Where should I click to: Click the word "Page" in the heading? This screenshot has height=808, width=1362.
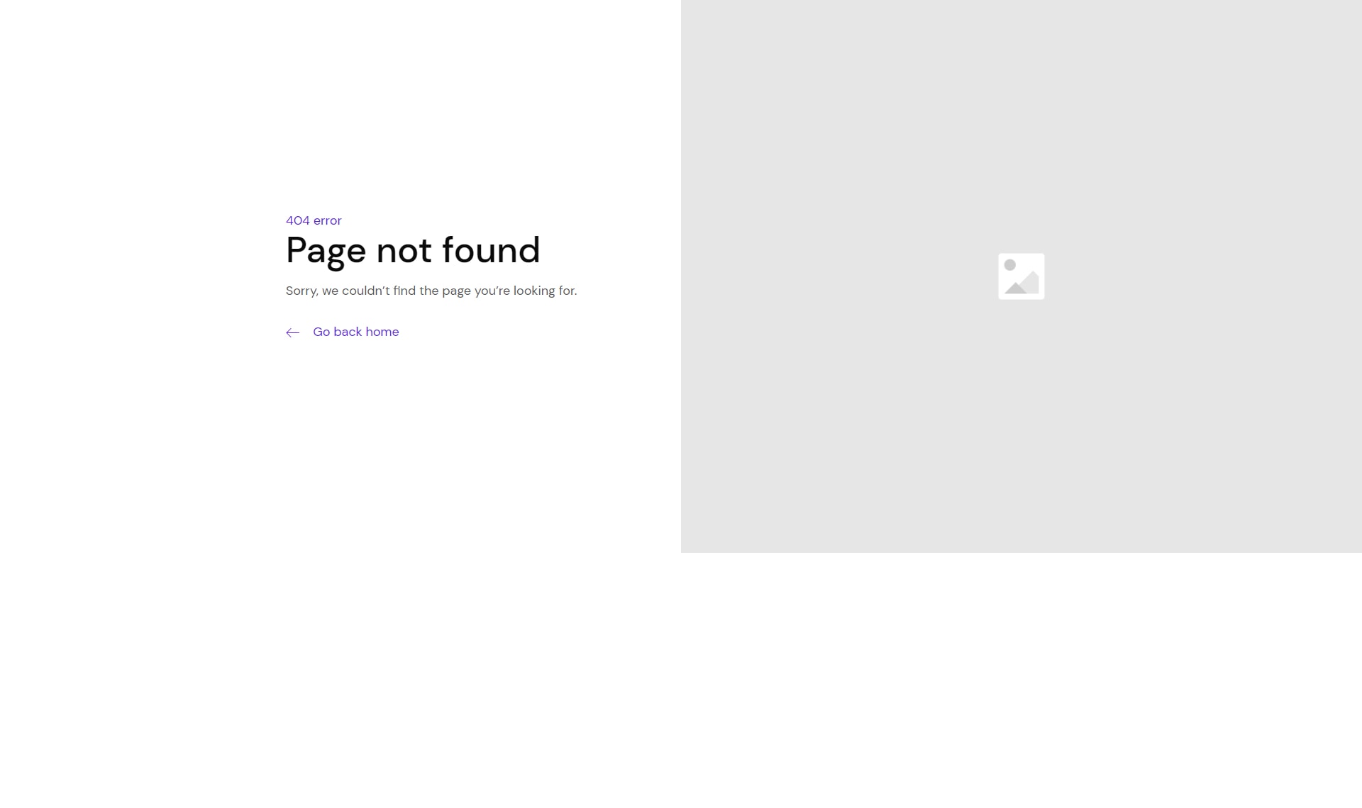326,251
